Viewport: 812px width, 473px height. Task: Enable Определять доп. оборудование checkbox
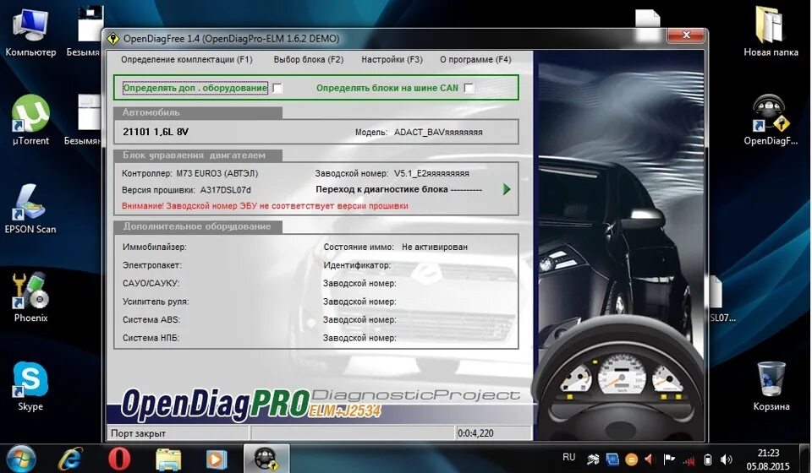tap(277, 88)
